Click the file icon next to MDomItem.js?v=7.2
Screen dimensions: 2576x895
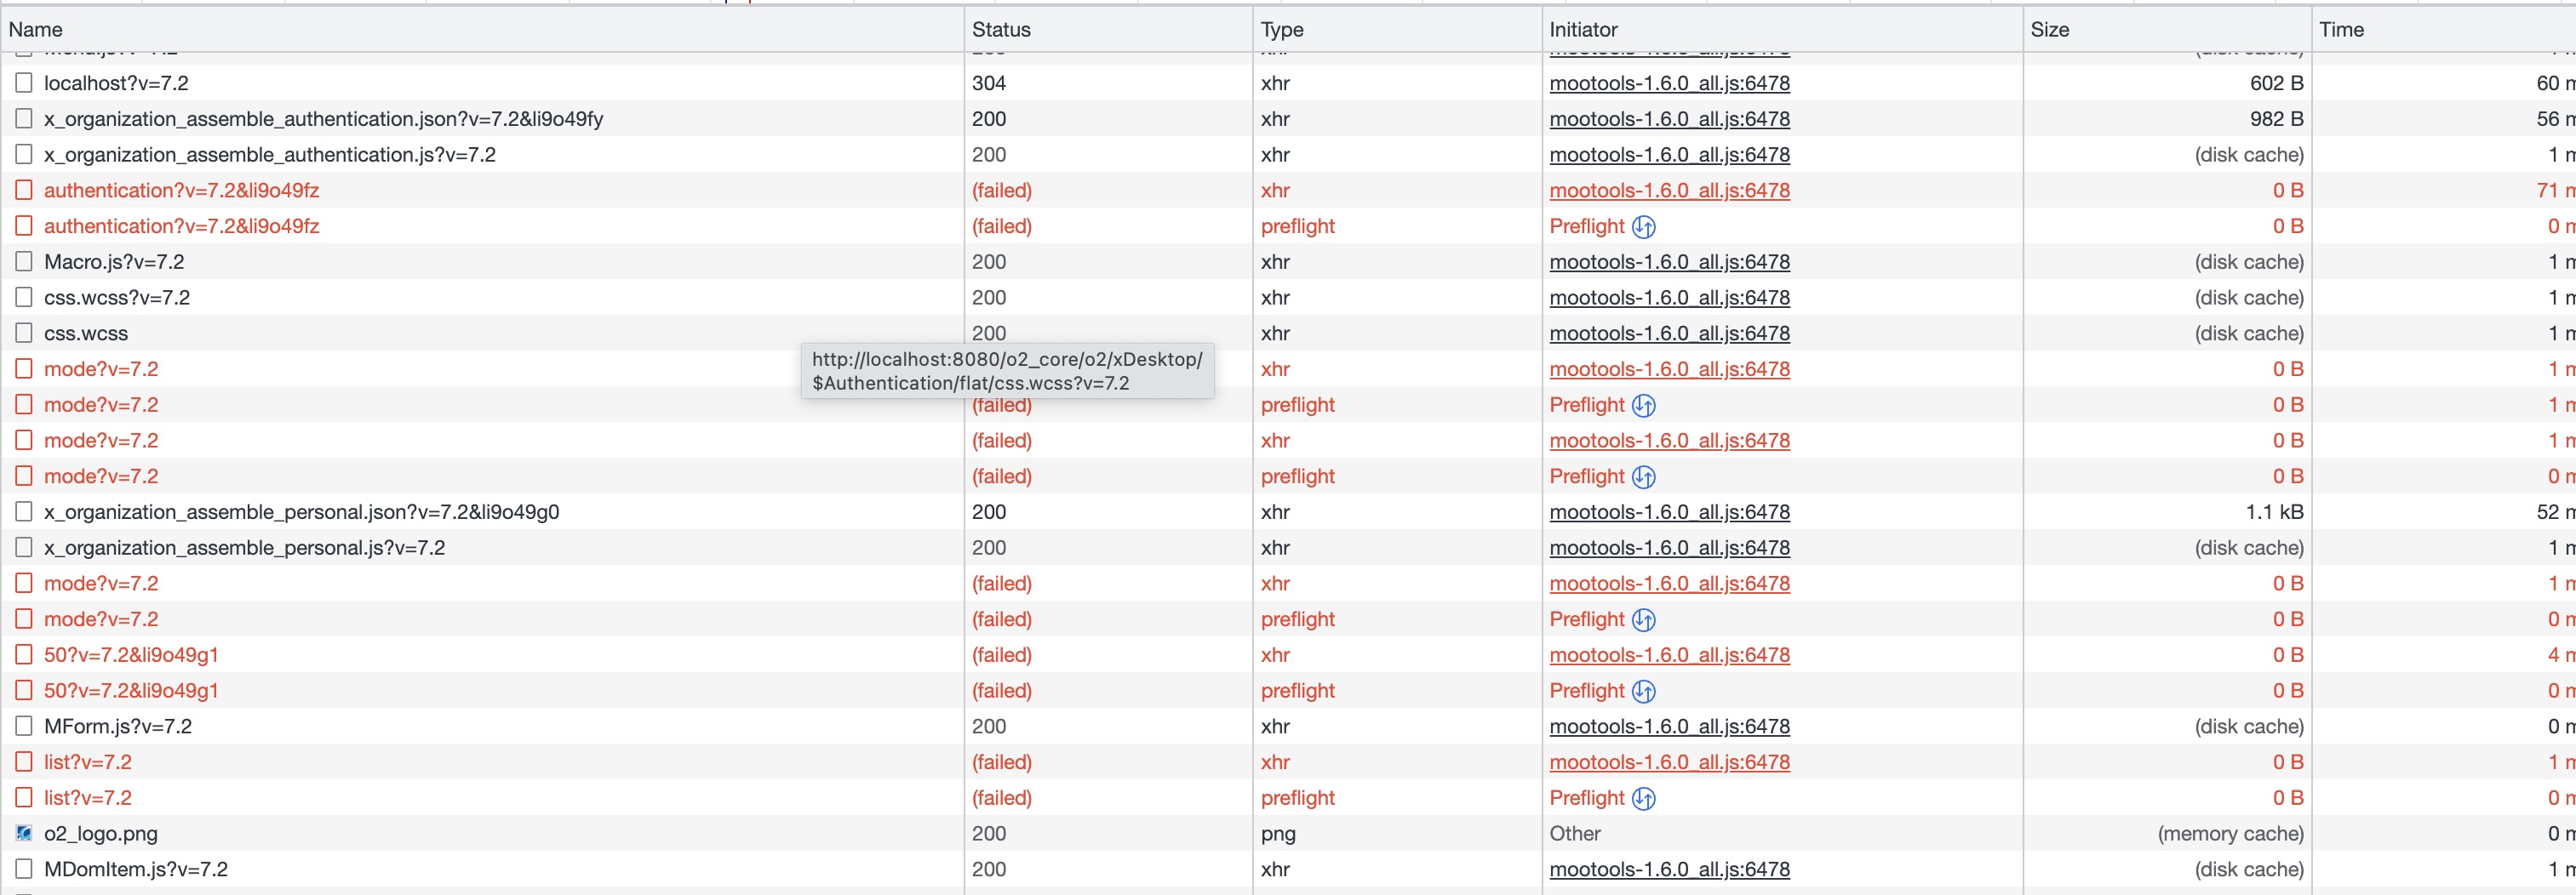click(24, 869)
